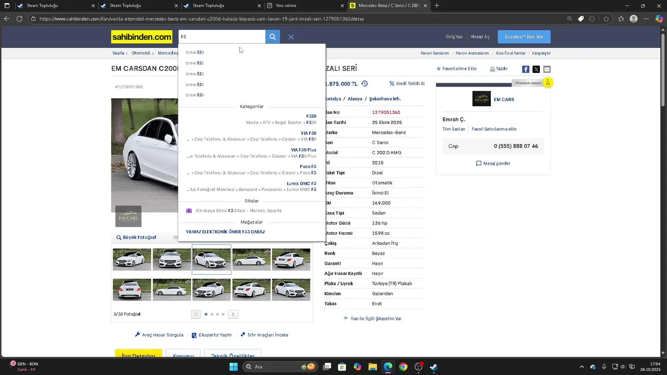667x375 pixels.
Task: Open a new browser tab plus button
Action: (437, 6)
